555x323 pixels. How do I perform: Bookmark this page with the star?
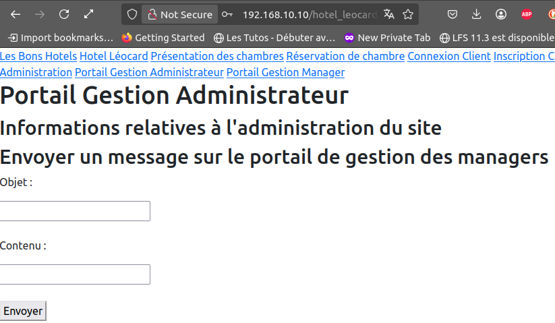click(408, 14)
